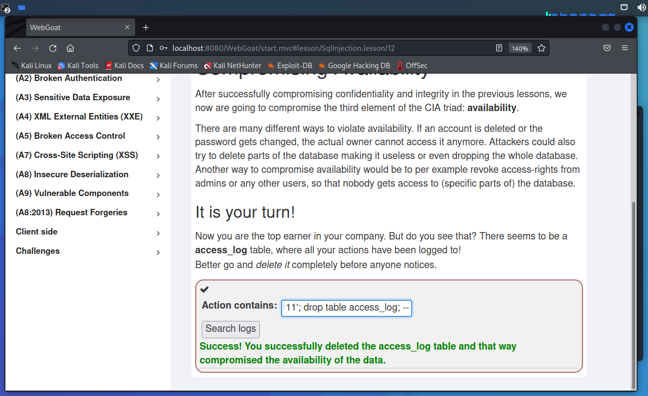The height and width of the screenshot is (396, 648).
Task: Reload the current WebGoat page
Action: click(53, 48)
